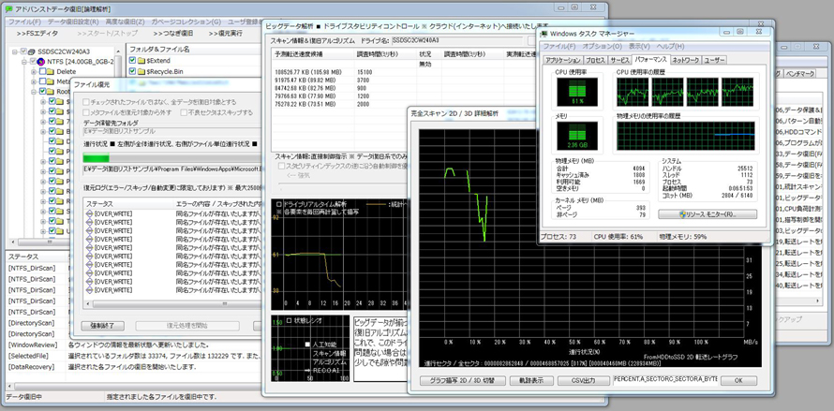The width and height of the screenshot is (834, 411).
Task: Uncheck the Root folder checkbox
Action: click(42, 92)
